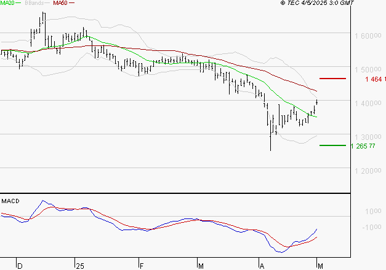Click the D month marker on time axis
Image resolution: width=386 pixels, height=270 pixels.
click(20, 266)
